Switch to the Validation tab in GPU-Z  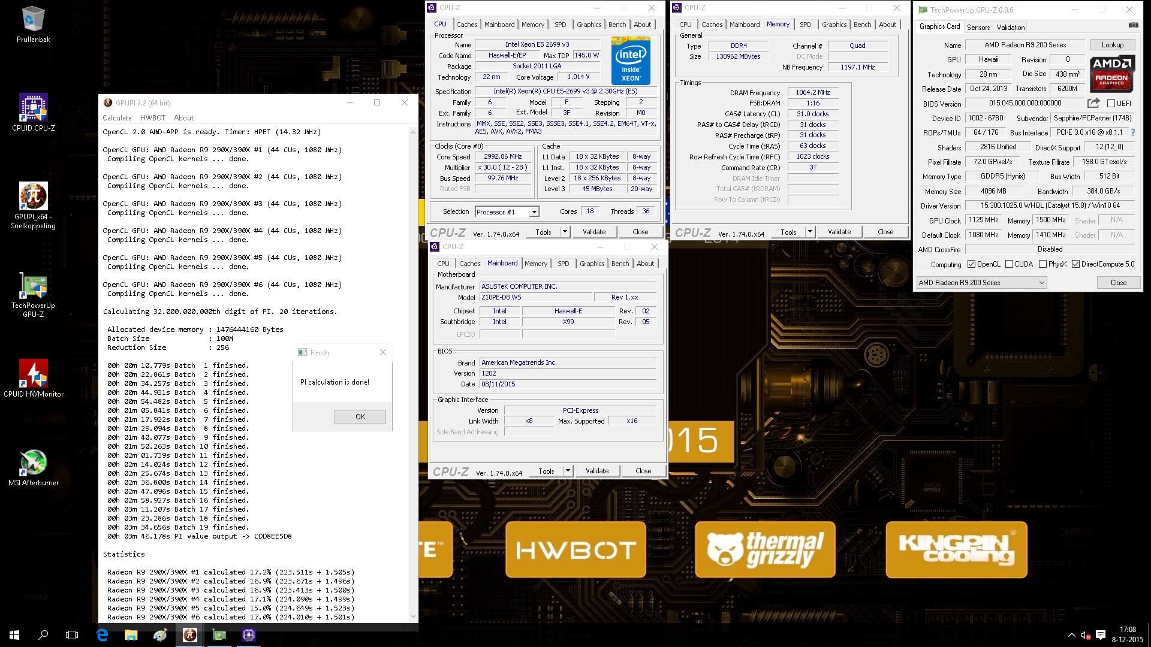1011,27
